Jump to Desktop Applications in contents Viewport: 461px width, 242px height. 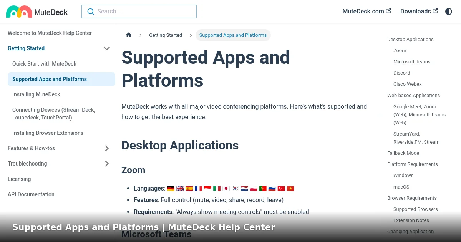[x=410, y=40]
